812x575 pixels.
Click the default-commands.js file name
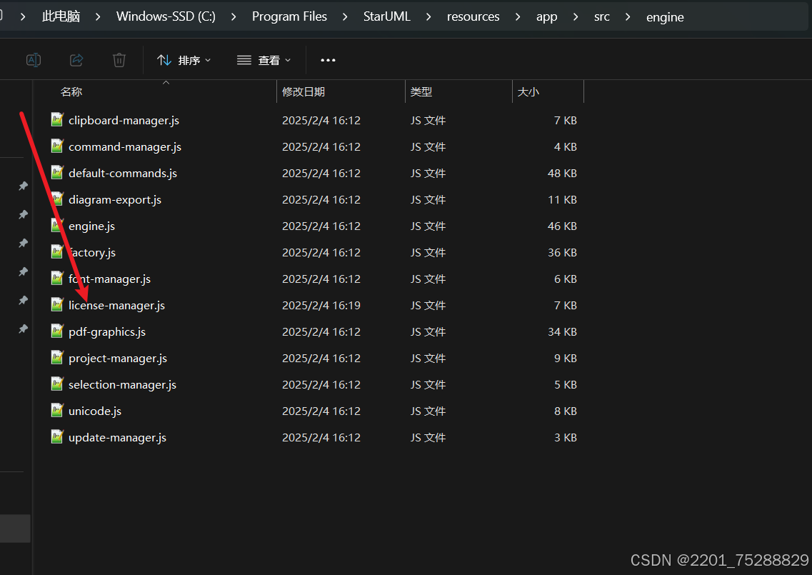click(123, 173)
